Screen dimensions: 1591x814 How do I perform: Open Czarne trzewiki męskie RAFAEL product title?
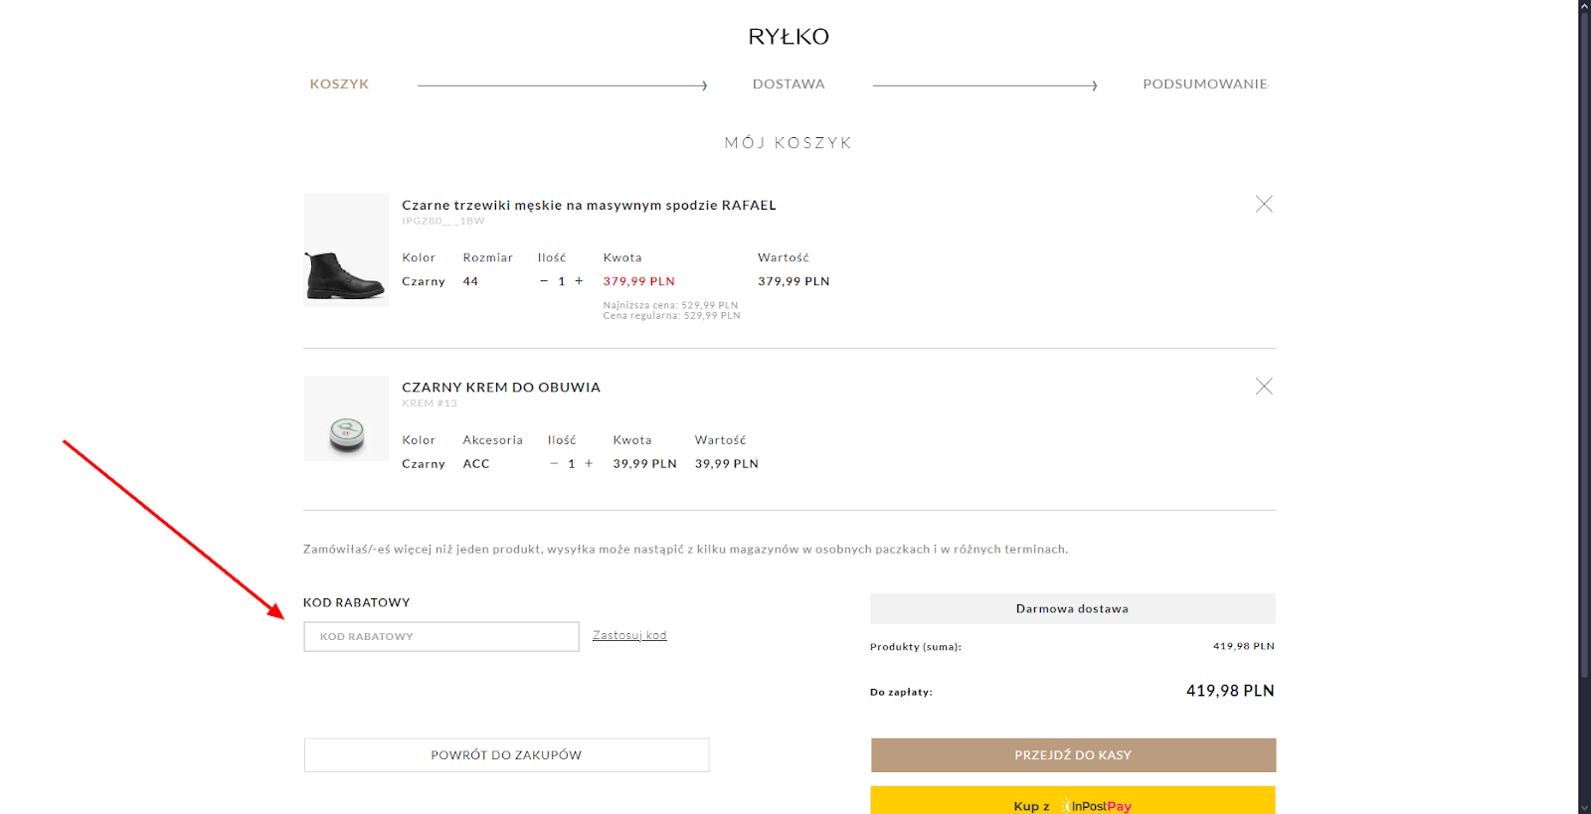click(x=589, y=206)
